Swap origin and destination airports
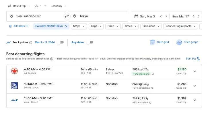 click(67, 17)
